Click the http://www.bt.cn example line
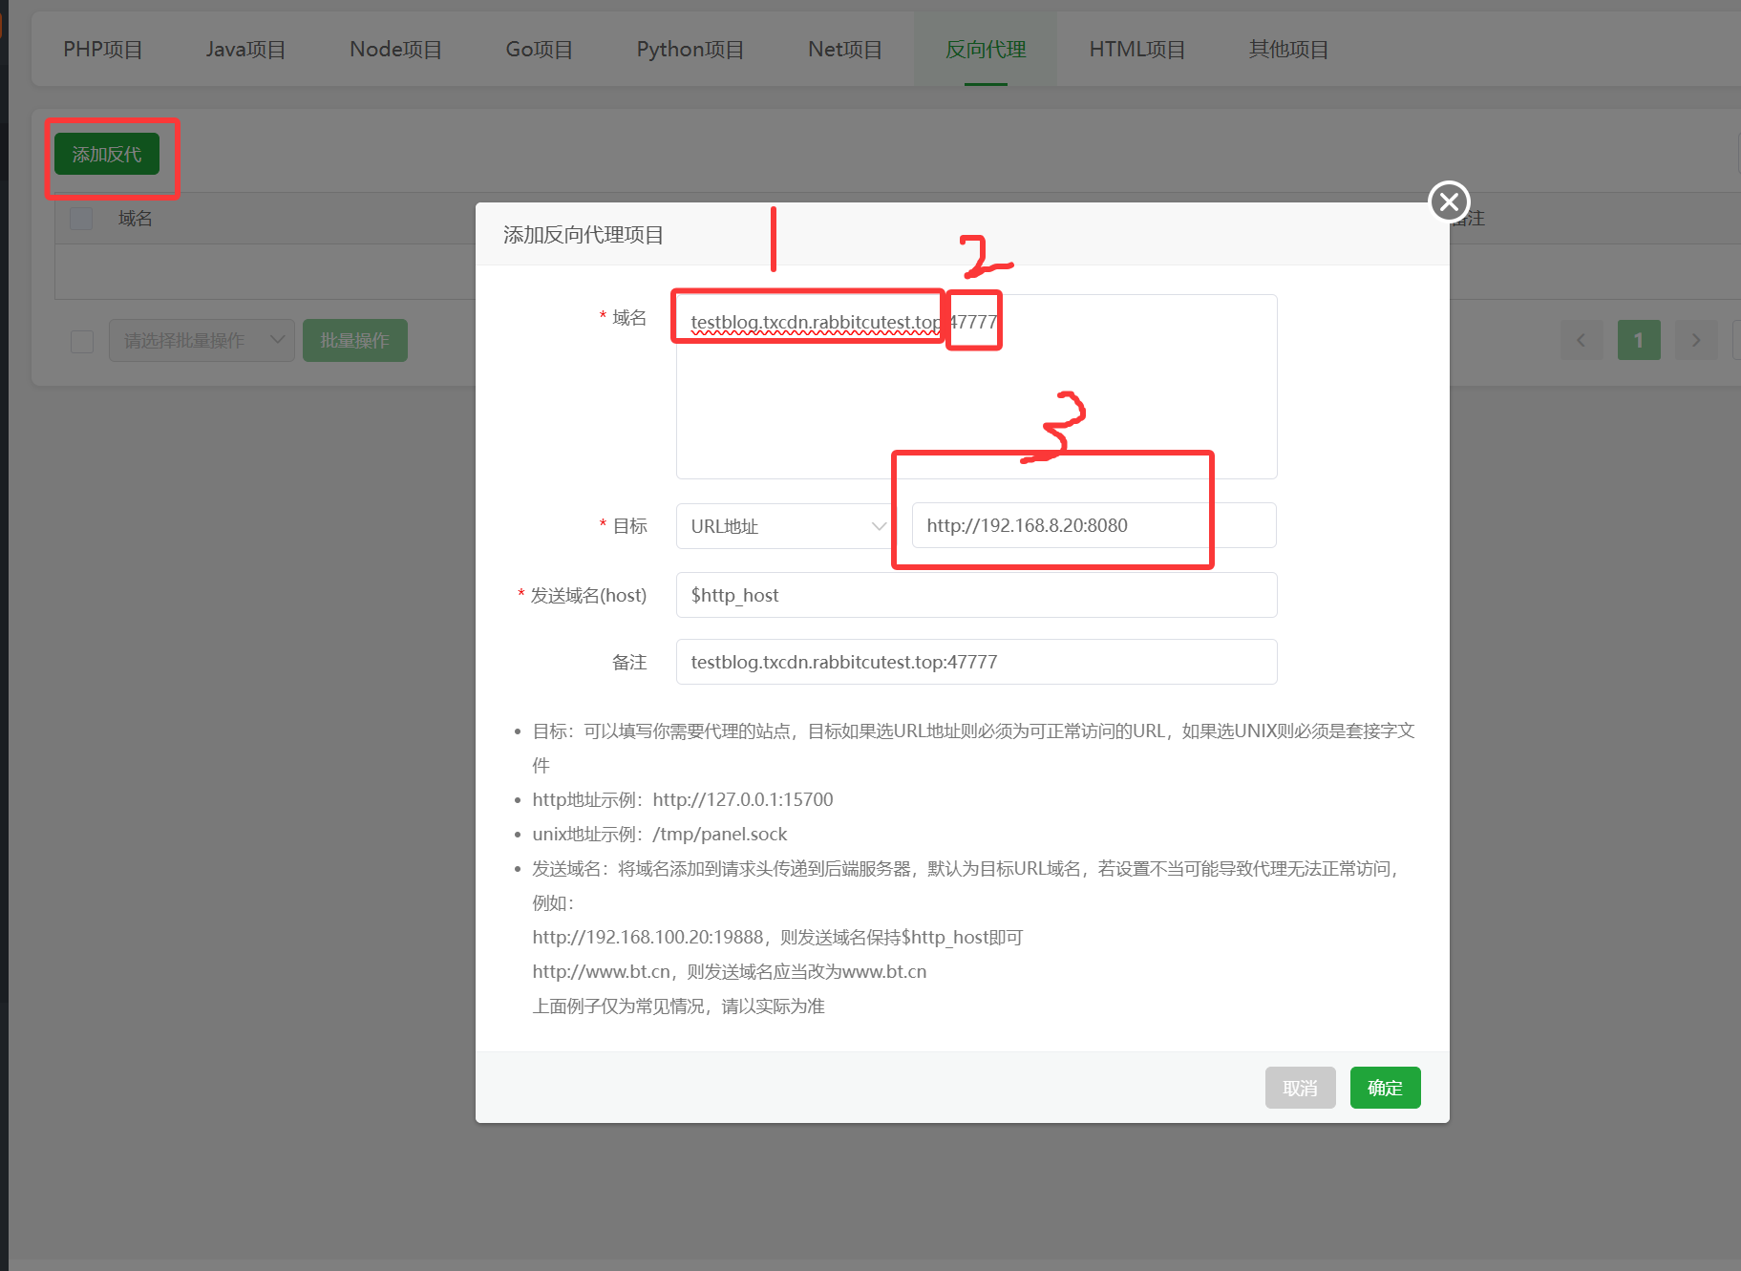The image size is (1741, 1271). click(x=730, y=971)
